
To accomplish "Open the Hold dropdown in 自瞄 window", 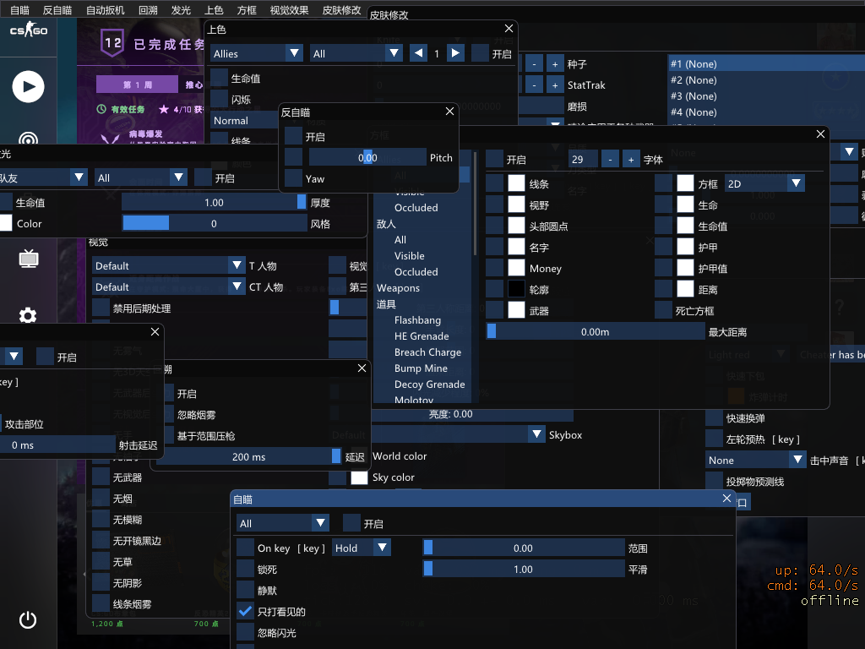I will (361, 548).
